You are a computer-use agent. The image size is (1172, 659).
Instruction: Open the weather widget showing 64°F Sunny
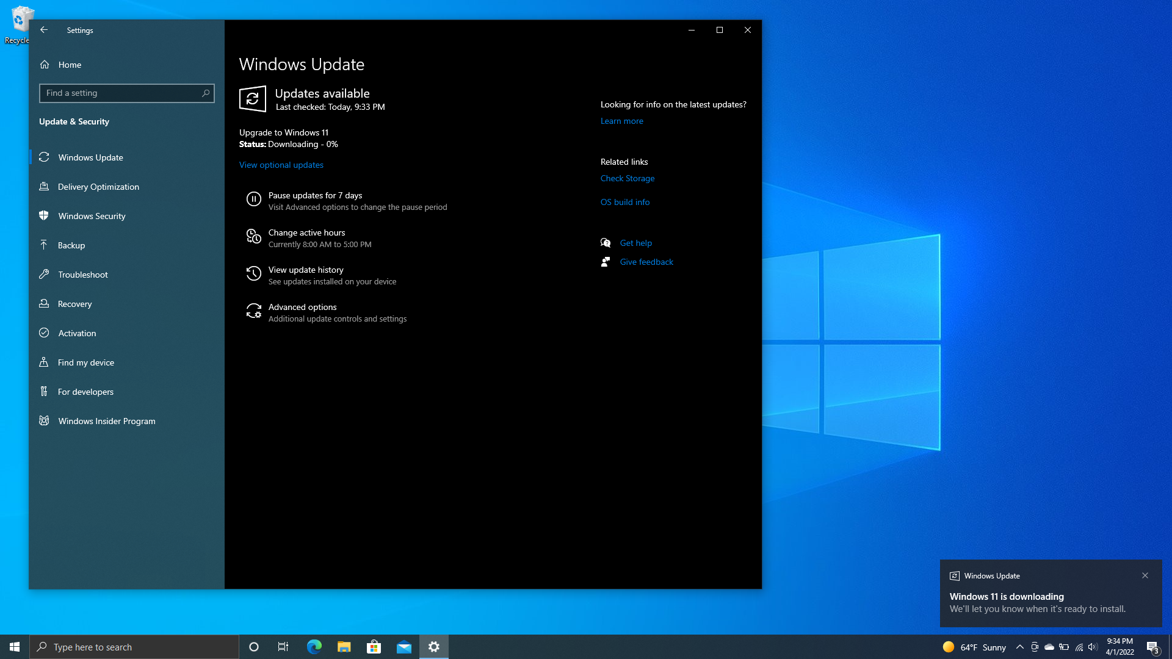click(x=974, y=647)
